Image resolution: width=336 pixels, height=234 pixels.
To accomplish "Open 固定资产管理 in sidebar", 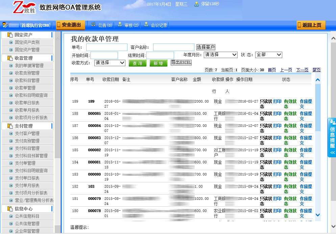I will pyautogui.click(x=27, y=50).
